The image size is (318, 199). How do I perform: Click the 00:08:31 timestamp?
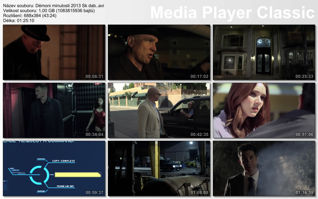(94, 76)
